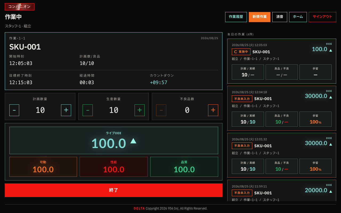Click SKU-001 beside the 実施中 badge
Viewport: 341px width, 213px height.
tap(261, 52)
